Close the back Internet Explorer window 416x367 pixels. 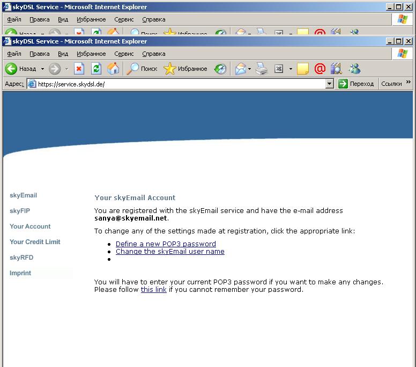[408, 7]
